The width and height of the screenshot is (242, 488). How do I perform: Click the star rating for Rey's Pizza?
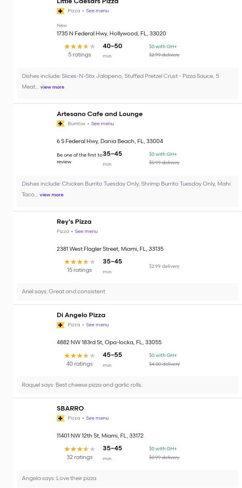click(79, 262)
